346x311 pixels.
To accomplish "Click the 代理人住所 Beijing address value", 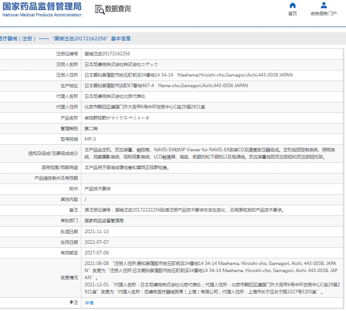I will tap(145, 107).
